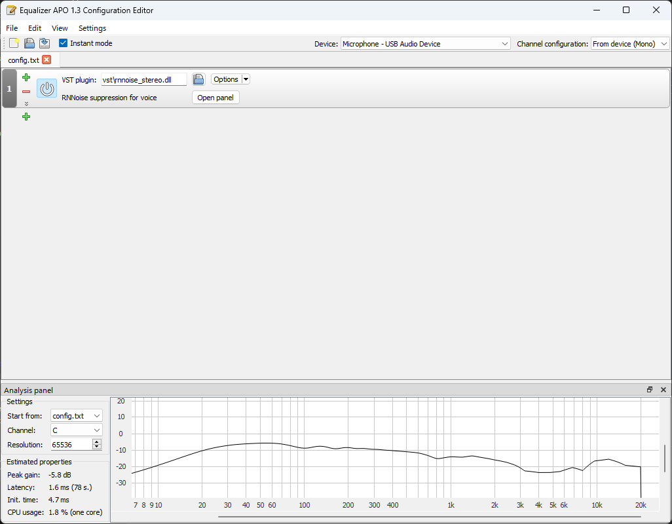Add a filter above row 1 with the green plus
Image resolution: width=672 pixels, height=524 pixels.
(x=26, y=77)
